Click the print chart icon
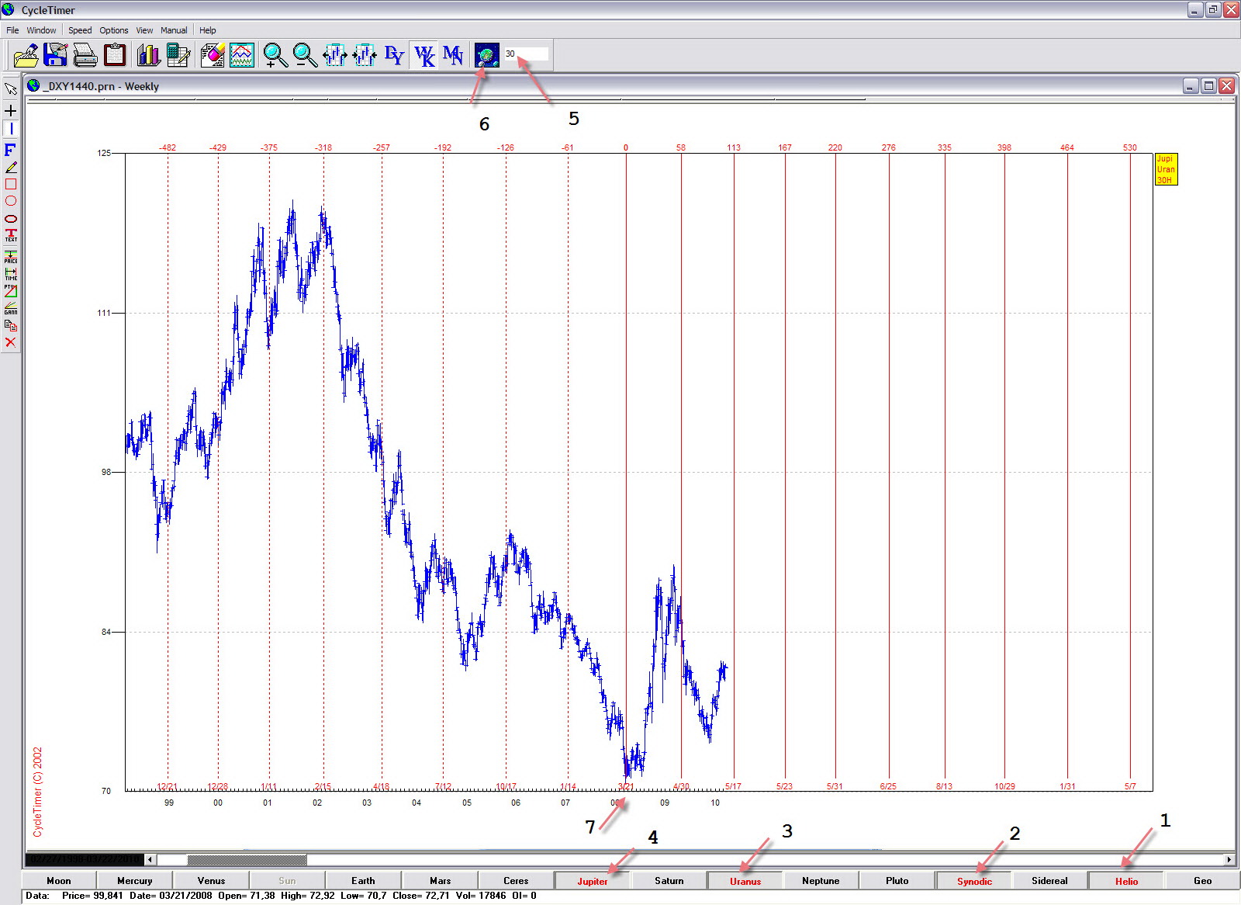 click(85, 55)
